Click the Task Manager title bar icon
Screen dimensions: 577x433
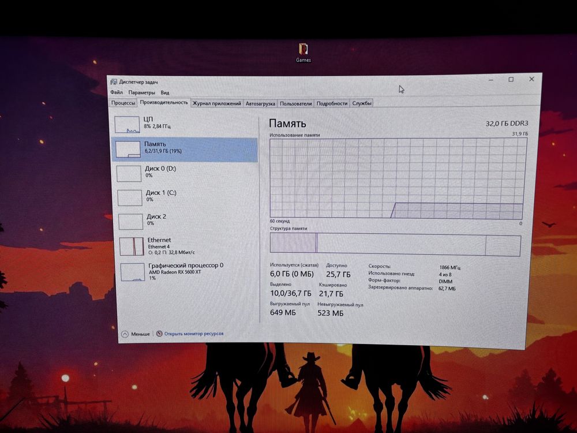114,82
